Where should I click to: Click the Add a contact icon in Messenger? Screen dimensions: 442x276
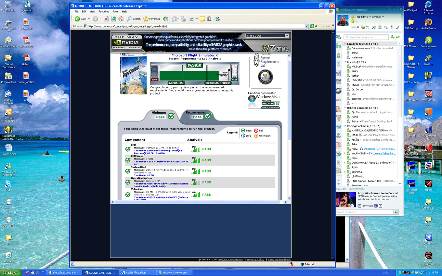393,37
